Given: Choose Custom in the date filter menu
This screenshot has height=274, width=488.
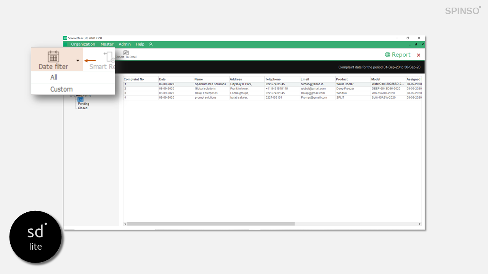Looking at the screenshot, I should pos(61,89).
